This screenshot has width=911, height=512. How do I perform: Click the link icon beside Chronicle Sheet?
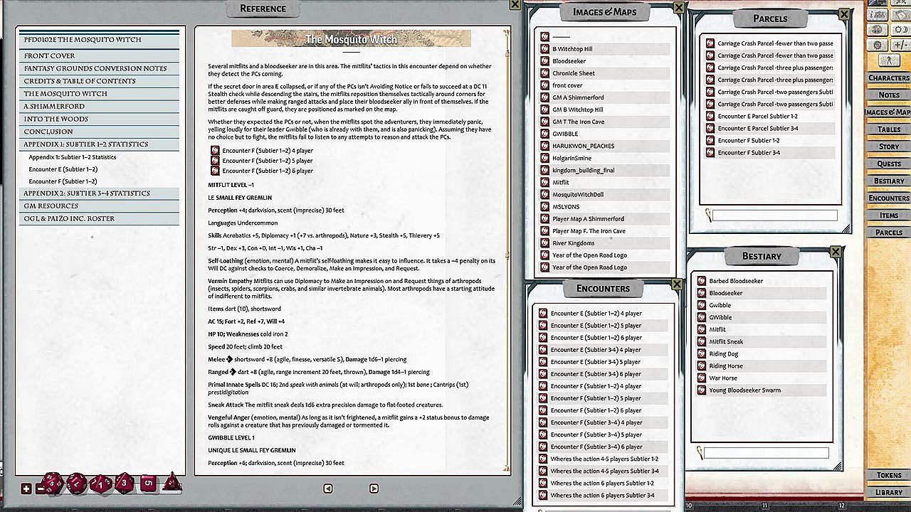544,73
